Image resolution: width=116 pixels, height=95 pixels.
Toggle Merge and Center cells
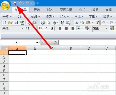[x=78, y=28]
